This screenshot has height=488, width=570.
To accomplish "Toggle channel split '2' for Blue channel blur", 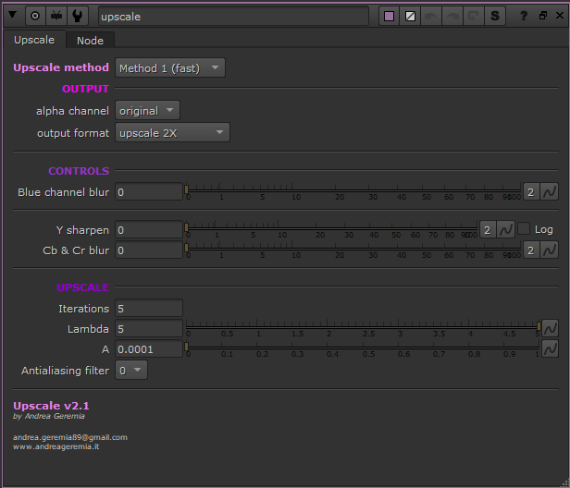I will click(531, 192).
